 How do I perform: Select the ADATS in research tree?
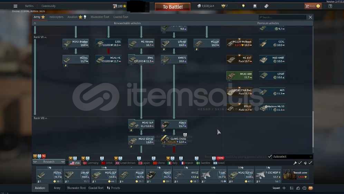click(174, 124)
